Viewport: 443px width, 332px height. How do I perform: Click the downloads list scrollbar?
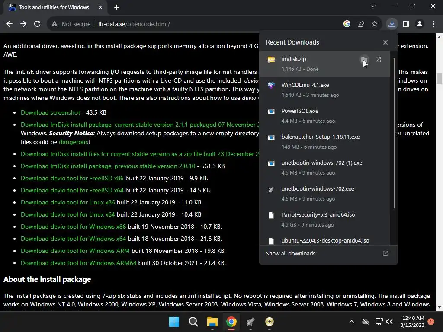click(394, 133)
